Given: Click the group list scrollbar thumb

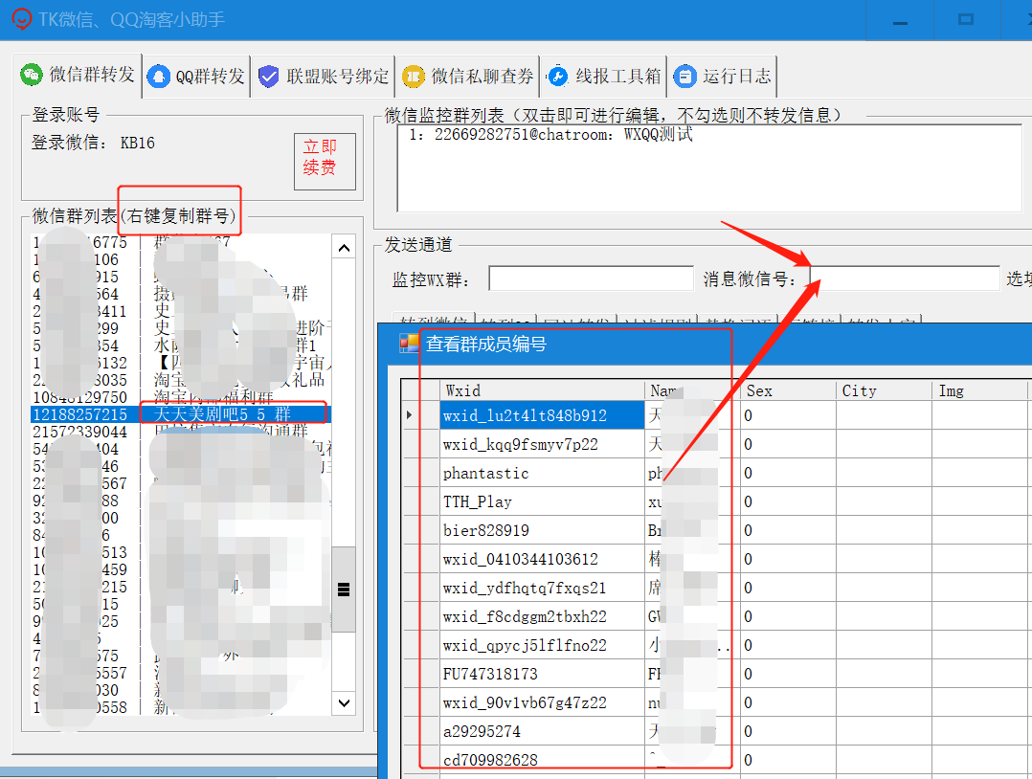Looking at the screenshot, I should click(344, 590).
